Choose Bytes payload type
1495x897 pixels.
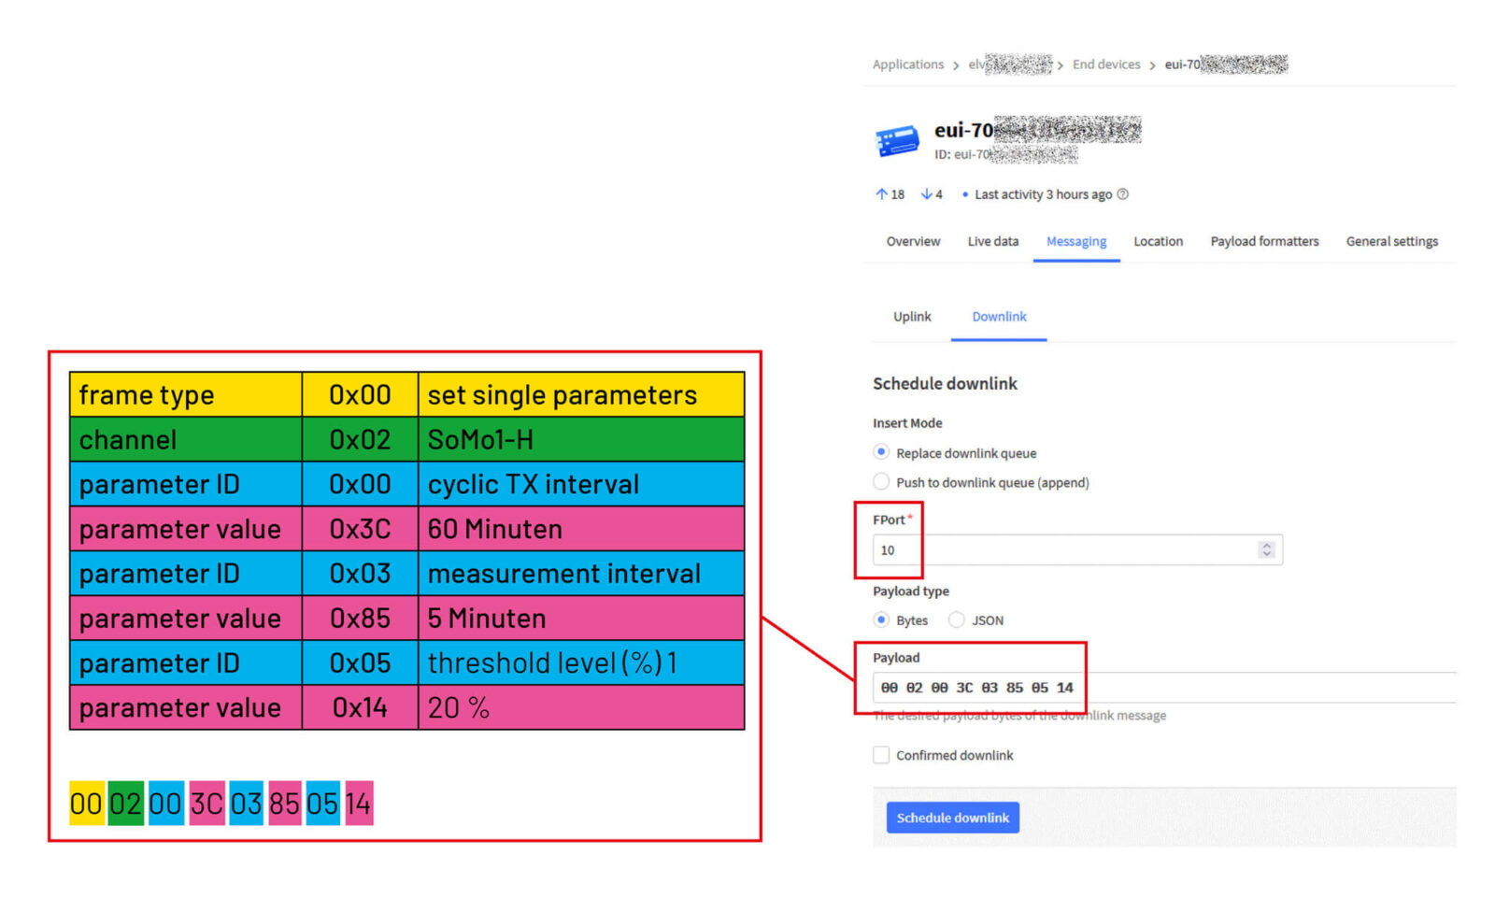[x=881, y=619]
